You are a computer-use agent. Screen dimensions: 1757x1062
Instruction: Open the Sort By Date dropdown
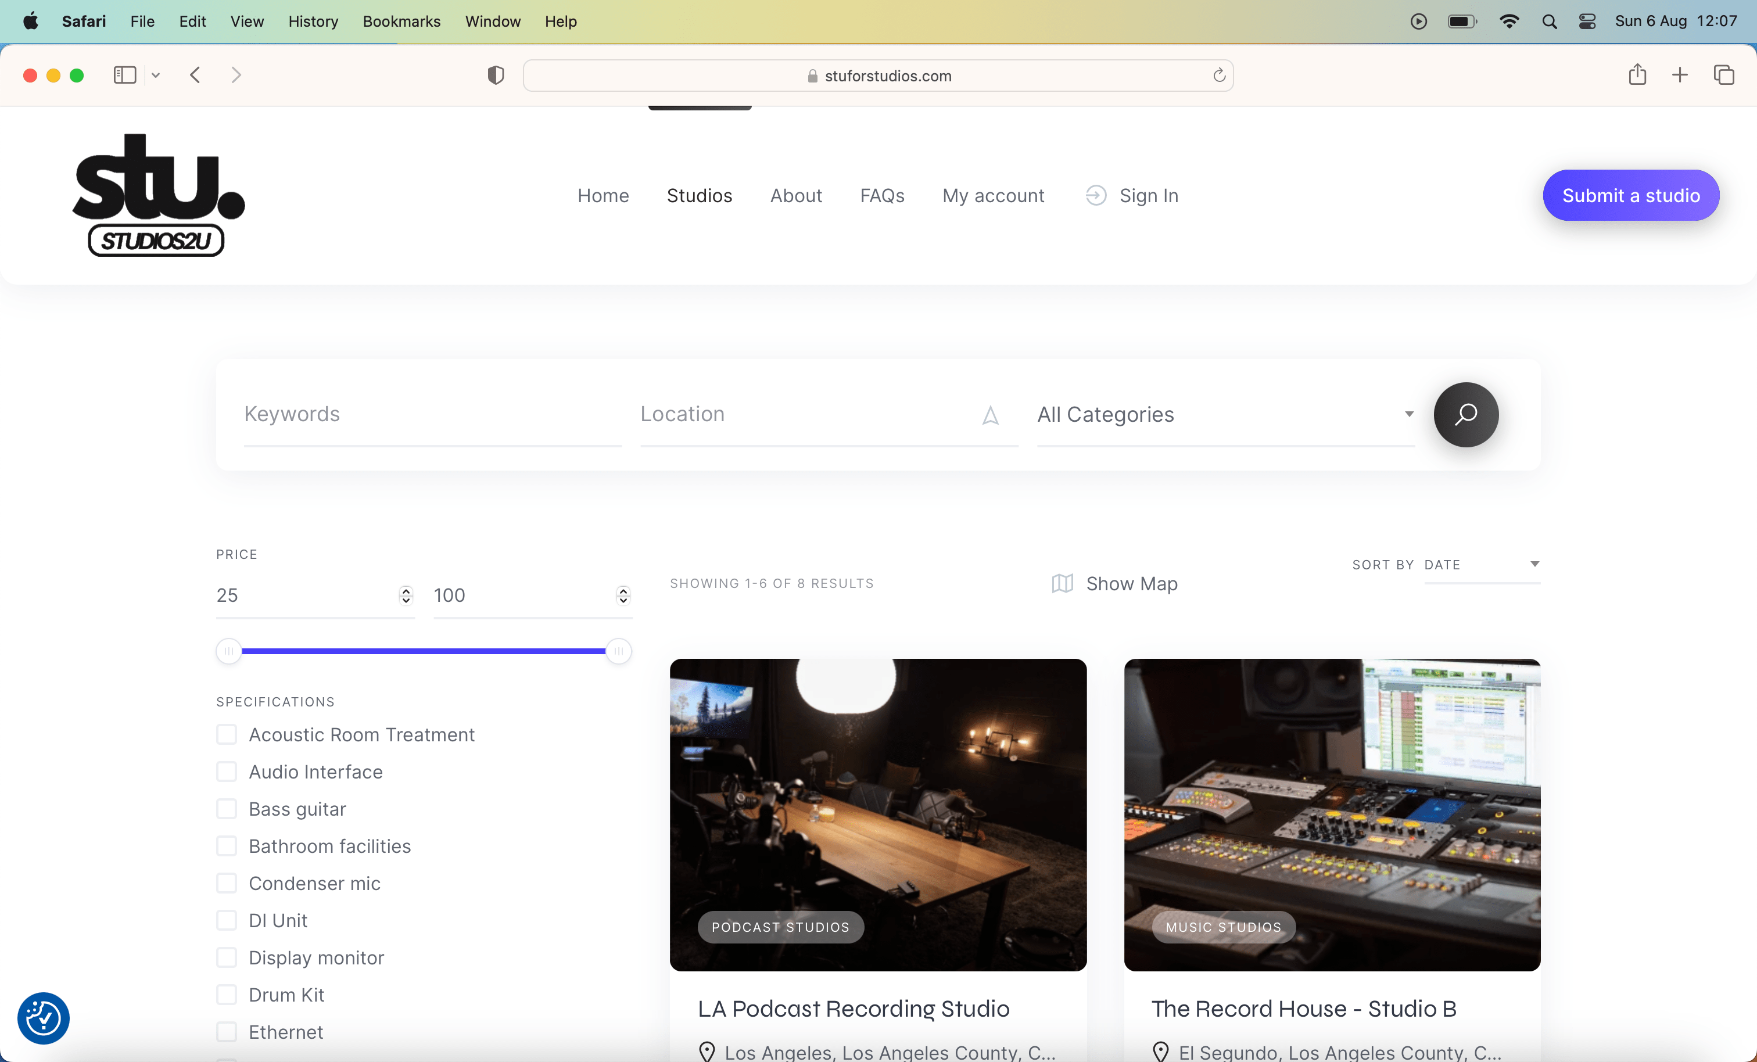[x=1482, y=565]
